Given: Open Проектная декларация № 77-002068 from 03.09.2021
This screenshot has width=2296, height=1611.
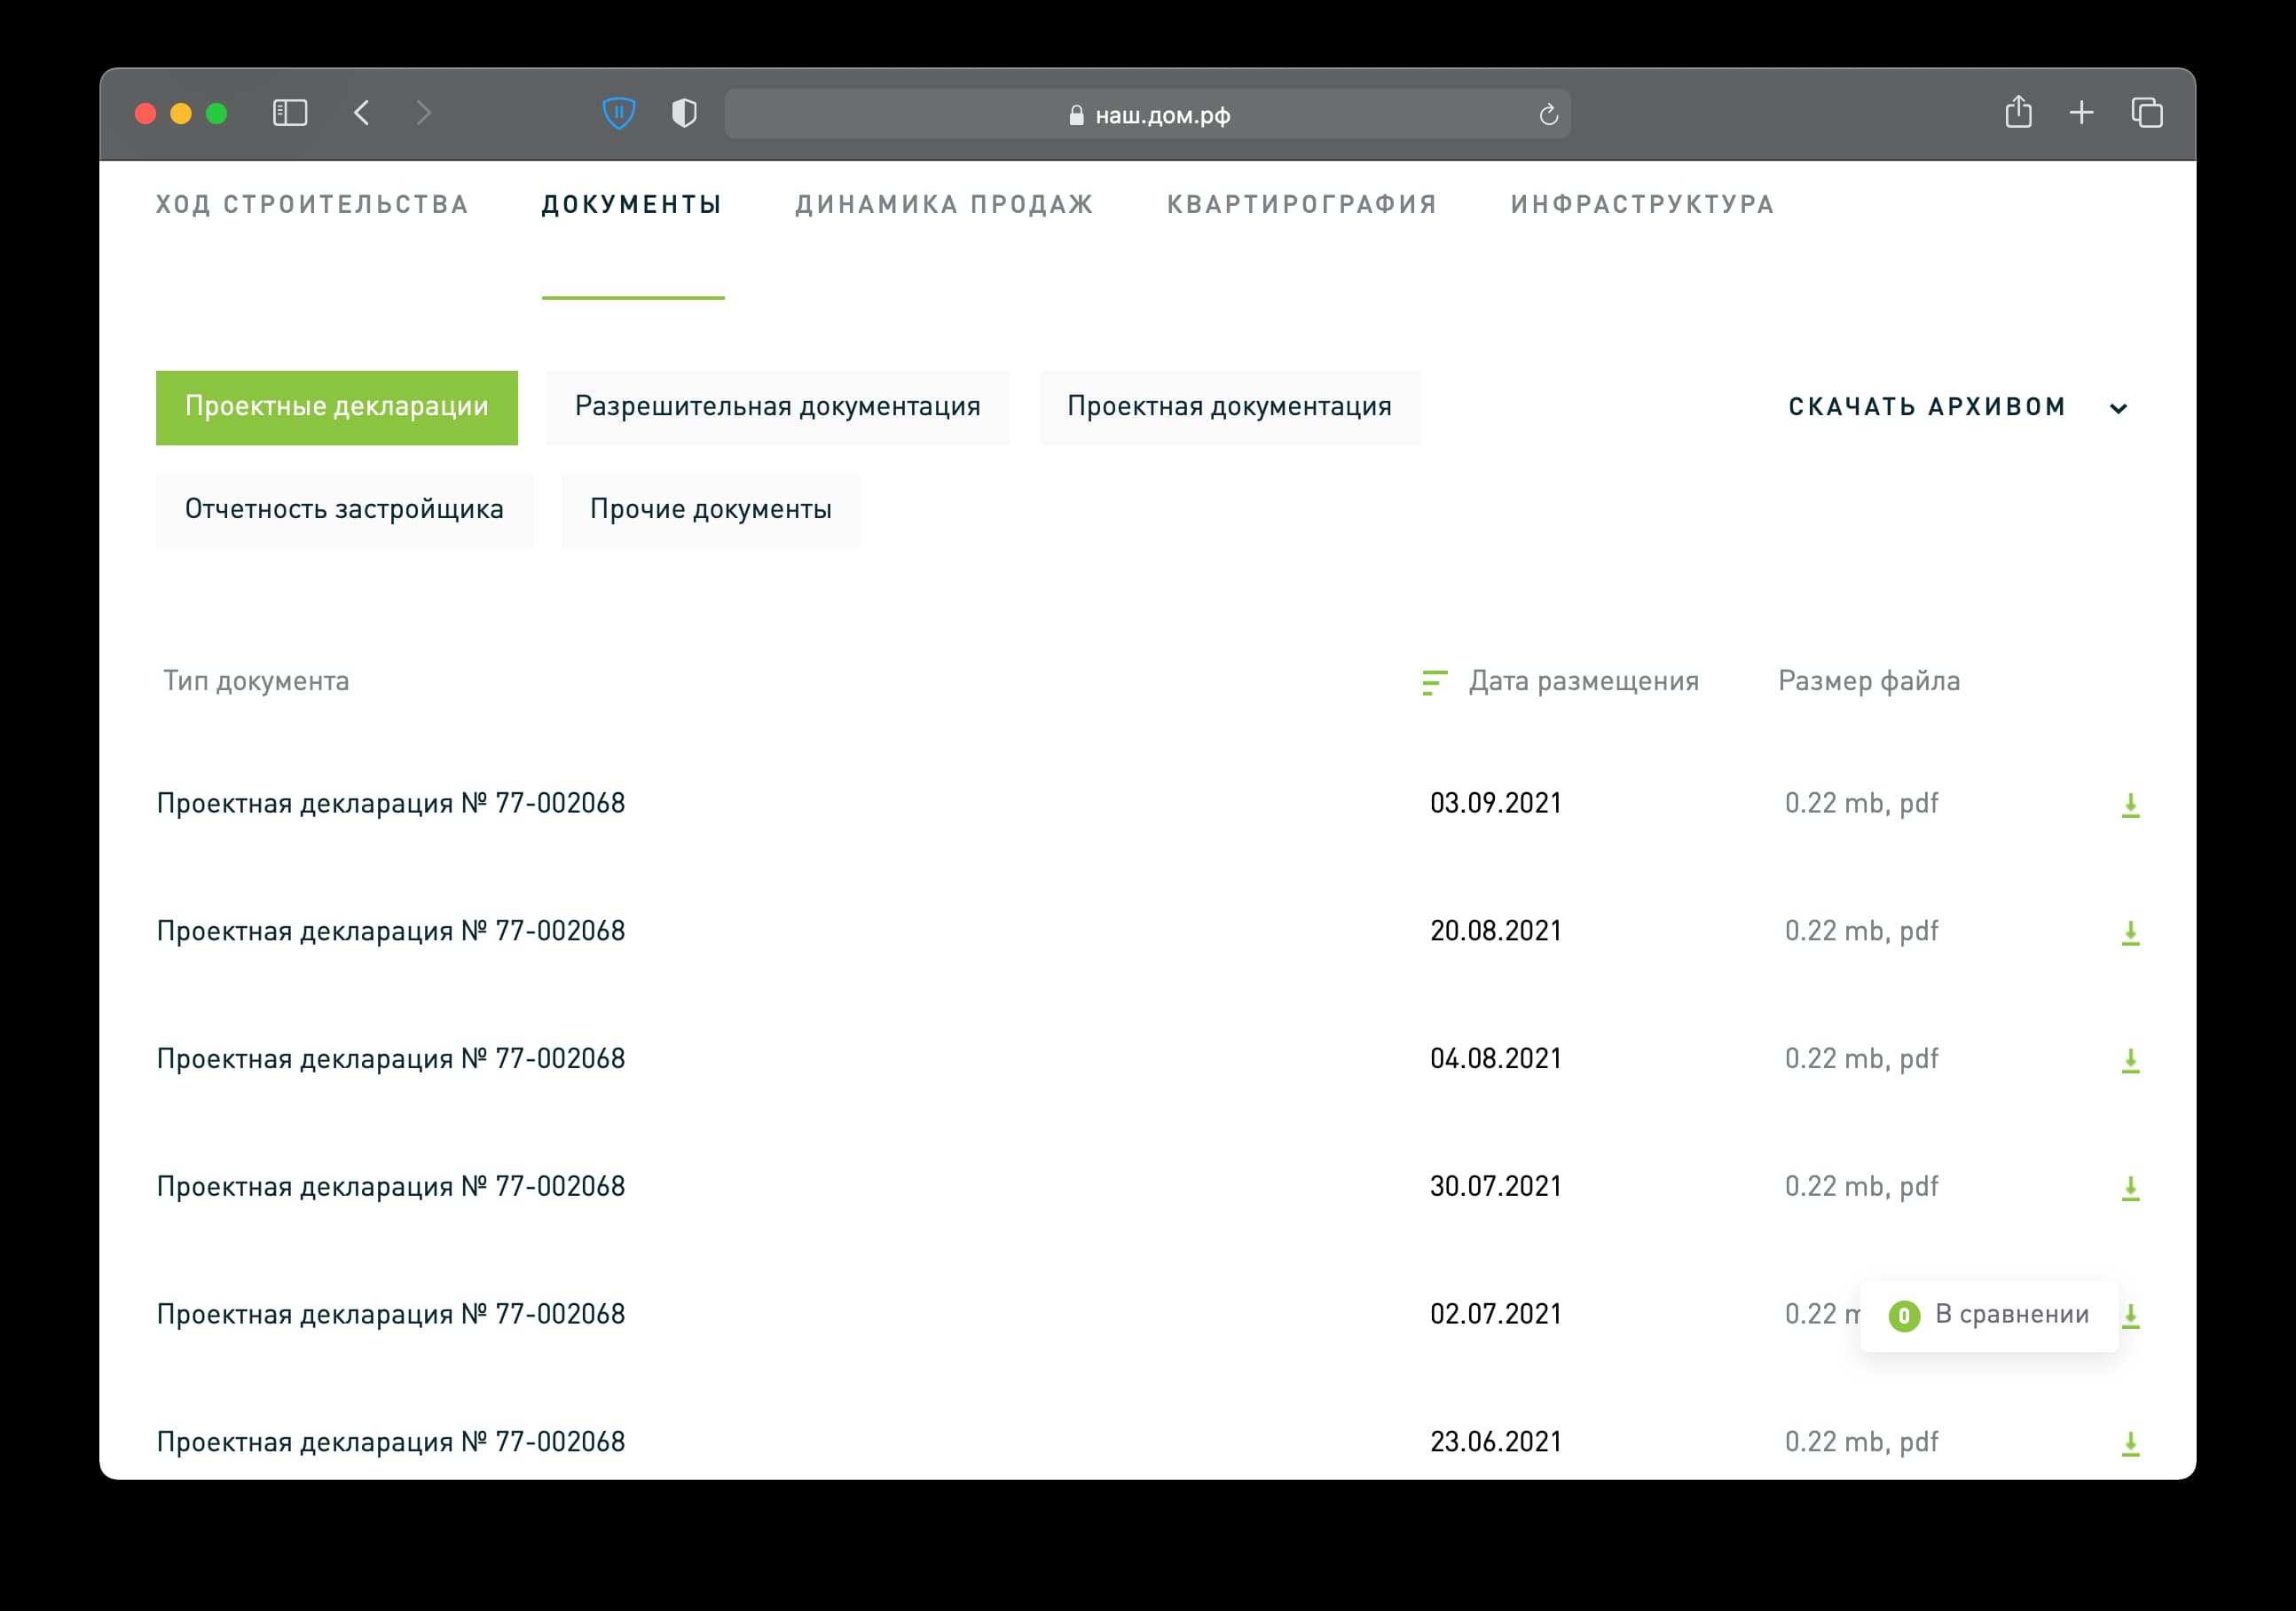Looking at the screenshot, I should [x=391, y=804].
